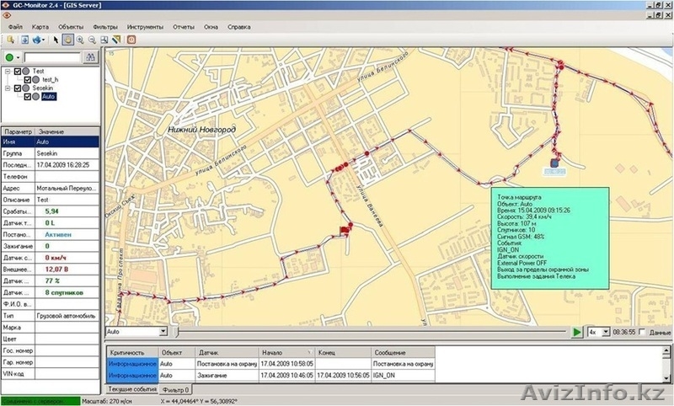The image size is (674, 406).
Task: Click the events list scroll up arrow
Action: [666, 351]
